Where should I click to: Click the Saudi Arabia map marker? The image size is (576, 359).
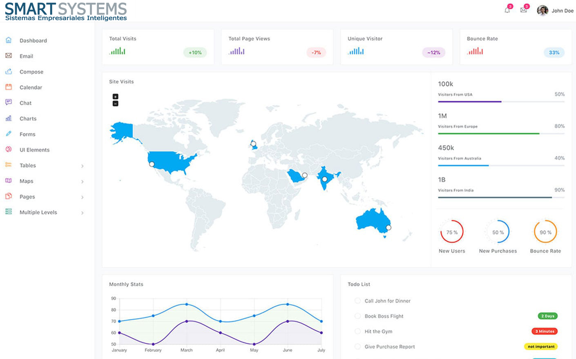pyautogui.click(x=305, y=175)
